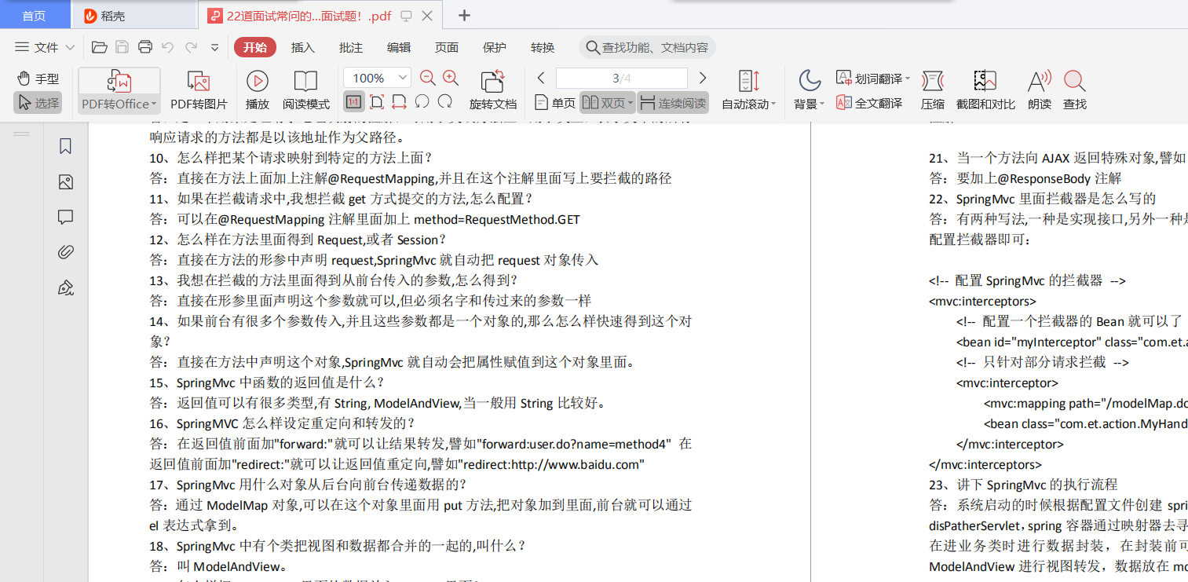
Task: Open 截图和对比 screenshot and compare
Action: pos(985,90)
